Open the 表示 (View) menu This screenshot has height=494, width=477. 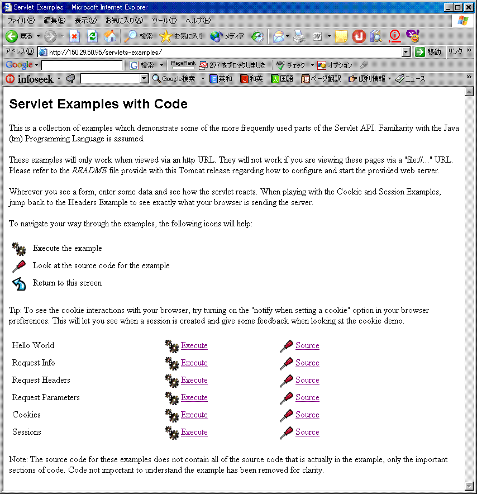pos(85,21)
